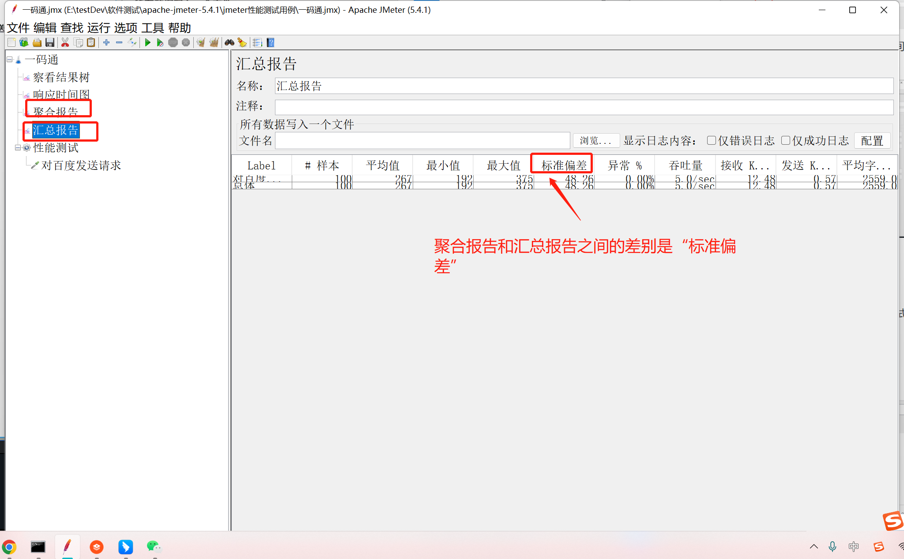Click the Templates icon in toolbar
Screen dimensions: 904x559
(x=24, y=42)
